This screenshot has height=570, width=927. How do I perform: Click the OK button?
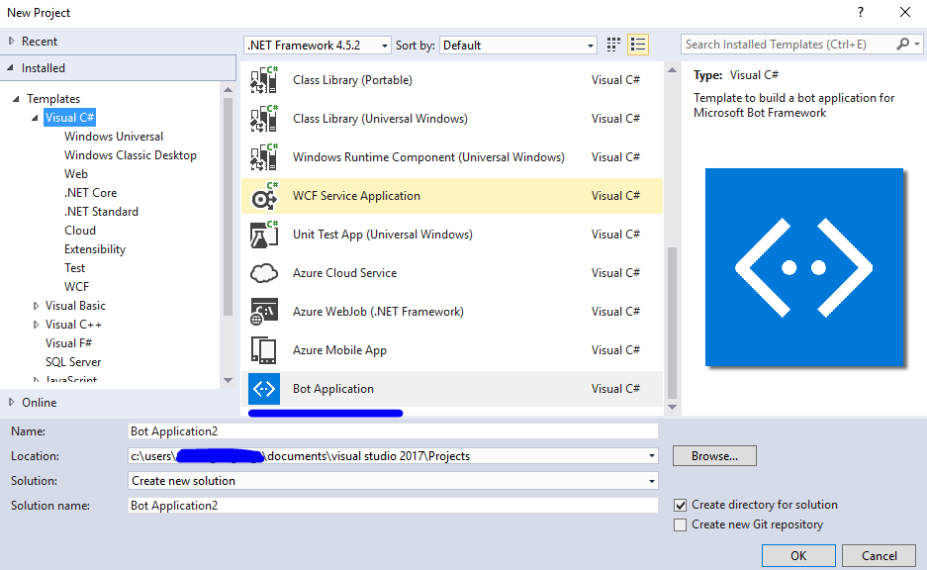798,556
